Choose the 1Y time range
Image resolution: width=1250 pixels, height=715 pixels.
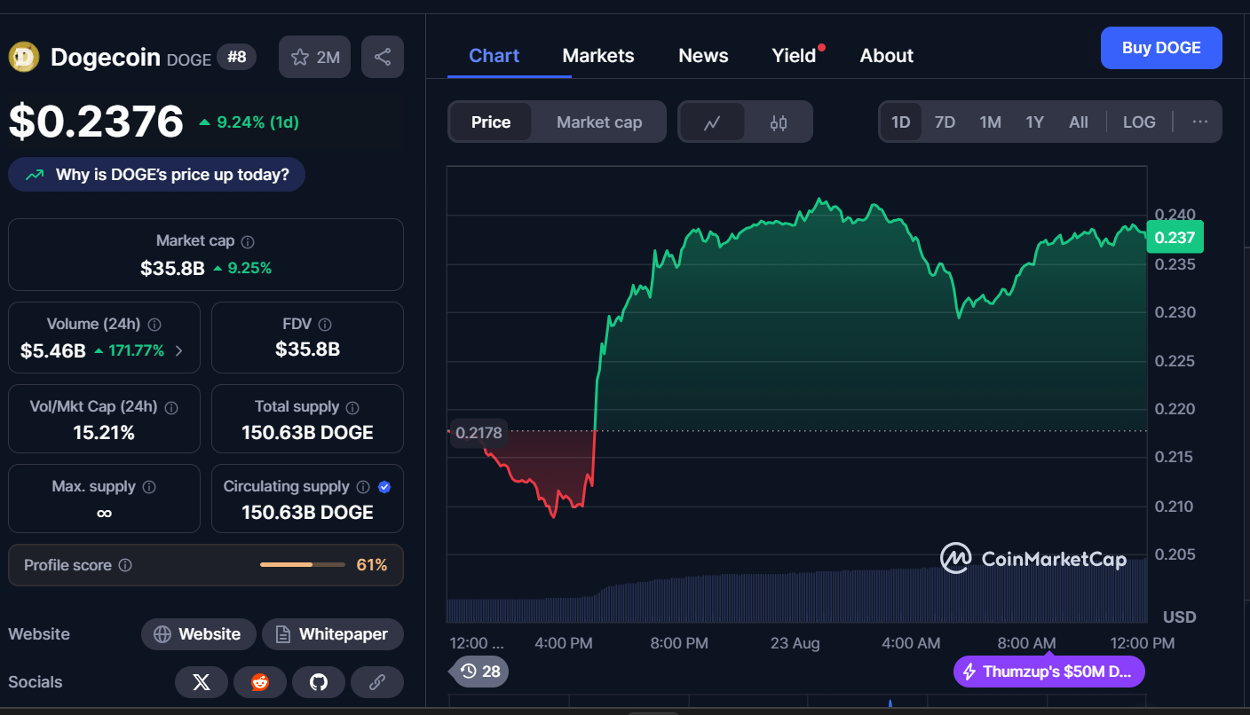[x=1035, y=122]
